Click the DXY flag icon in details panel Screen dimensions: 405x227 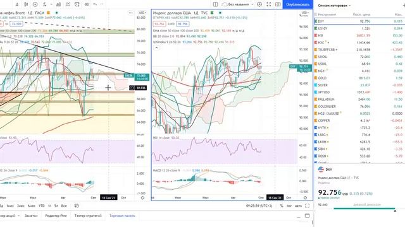[x=321, y=170]
